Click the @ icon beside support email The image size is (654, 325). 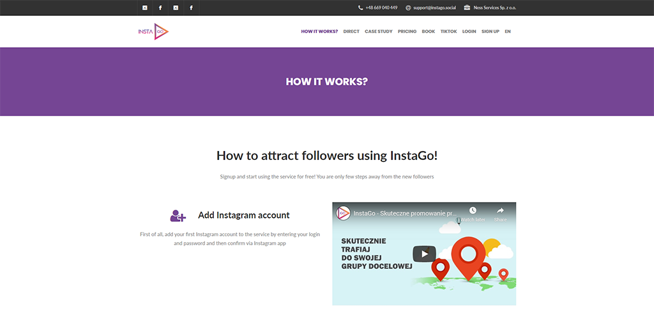point(408,8)
